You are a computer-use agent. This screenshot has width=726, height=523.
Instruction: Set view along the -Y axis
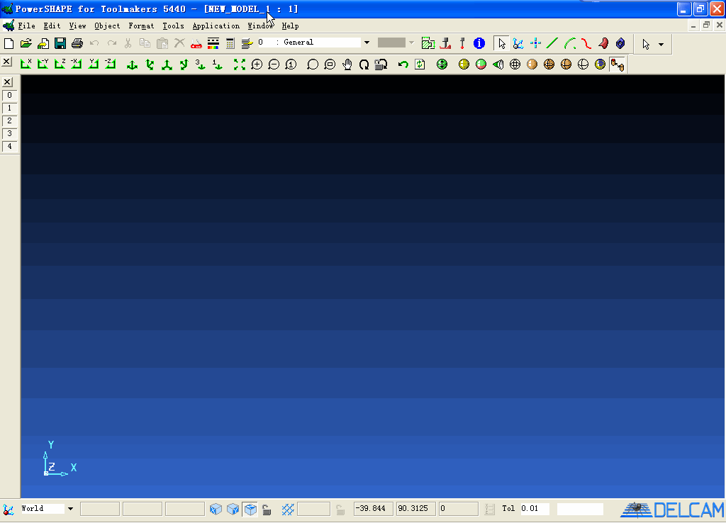pos(43,64)
